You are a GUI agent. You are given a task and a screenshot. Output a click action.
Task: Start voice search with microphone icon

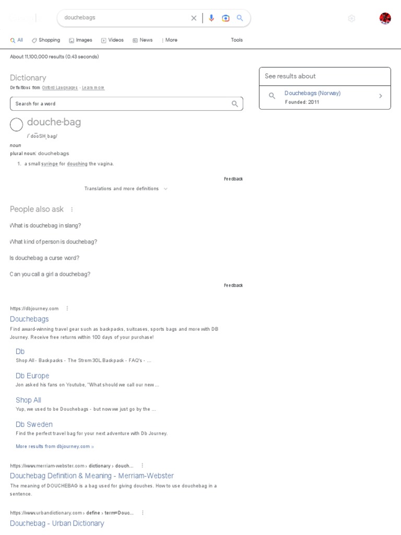[x=211, y=18]
